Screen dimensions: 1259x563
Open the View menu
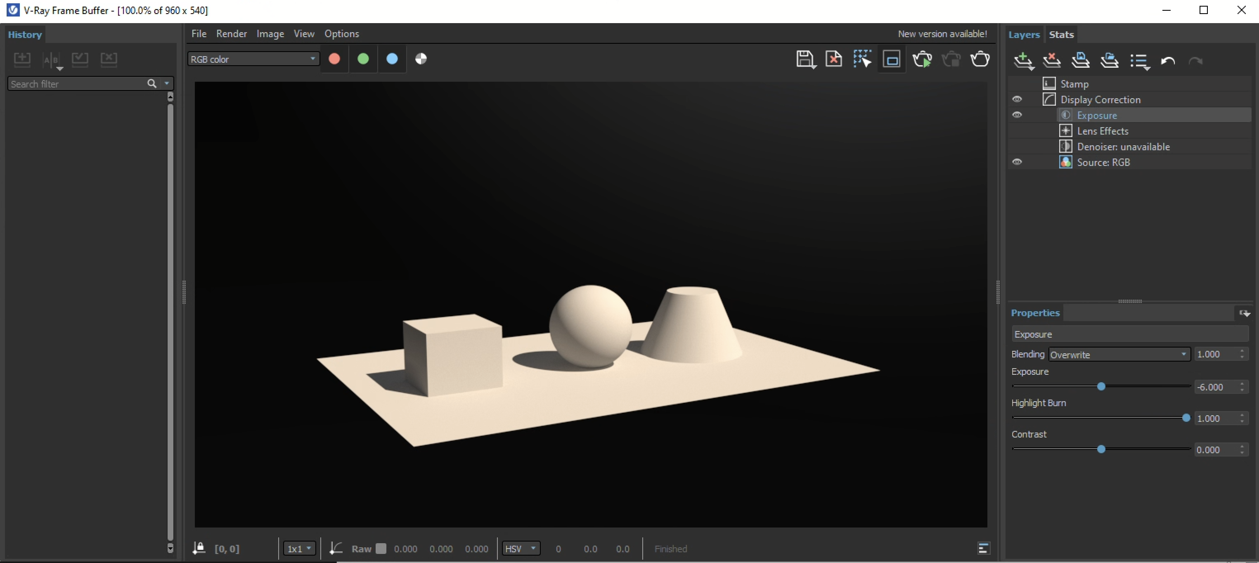(304, 34)
